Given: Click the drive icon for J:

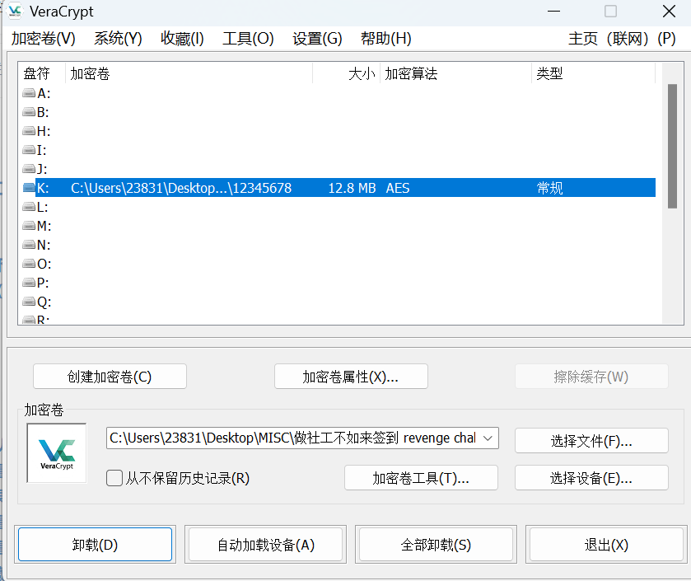Looking at the screenshot, I should pos(29,169).
